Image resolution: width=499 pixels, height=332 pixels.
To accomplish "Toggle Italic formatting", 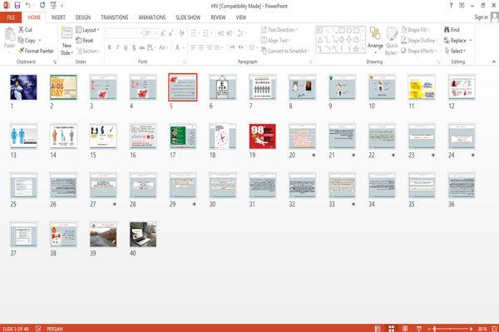I will point(117,47).
